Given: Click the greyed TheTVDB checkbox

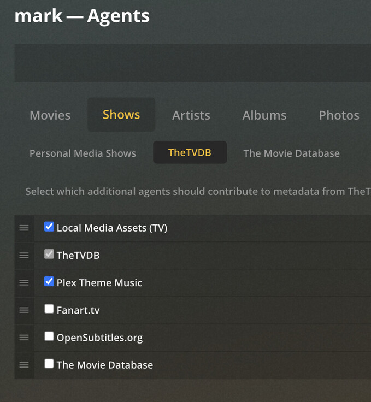Looking at the screenshot, I should pyautogui.click(x=49, y=254).
